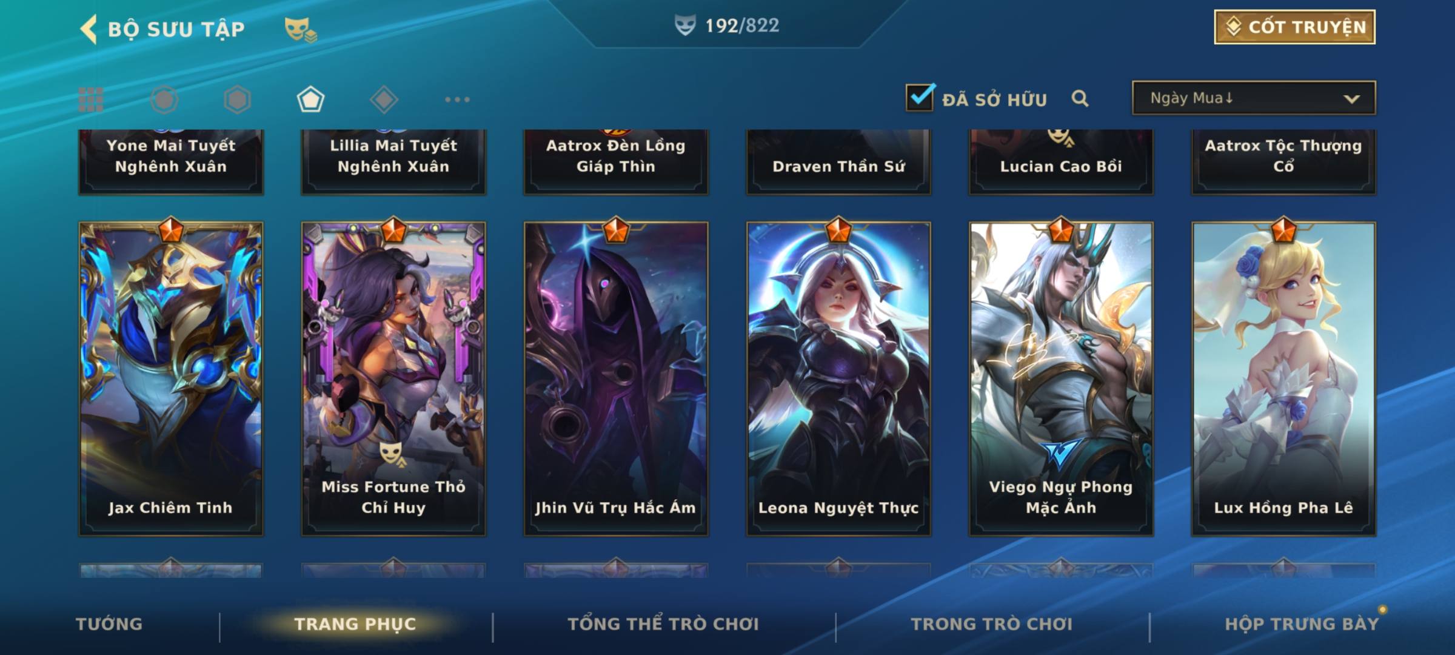Open the Lux Hồng Pha Lê skin card
The width and height of the screenshot is (1455, 655).
pyautogui.click(x=1283, y=378)
